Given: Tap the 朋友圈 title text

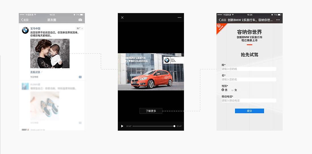Looking at the screenshot, I should pos(52,20).
